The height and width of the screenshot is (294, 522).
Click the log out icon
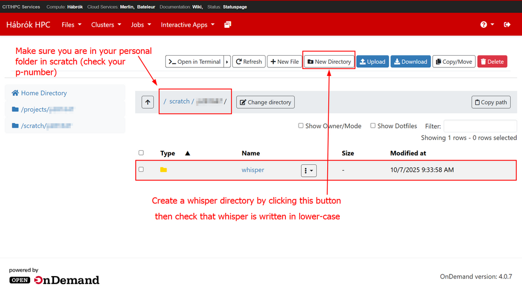coord(507,25)
